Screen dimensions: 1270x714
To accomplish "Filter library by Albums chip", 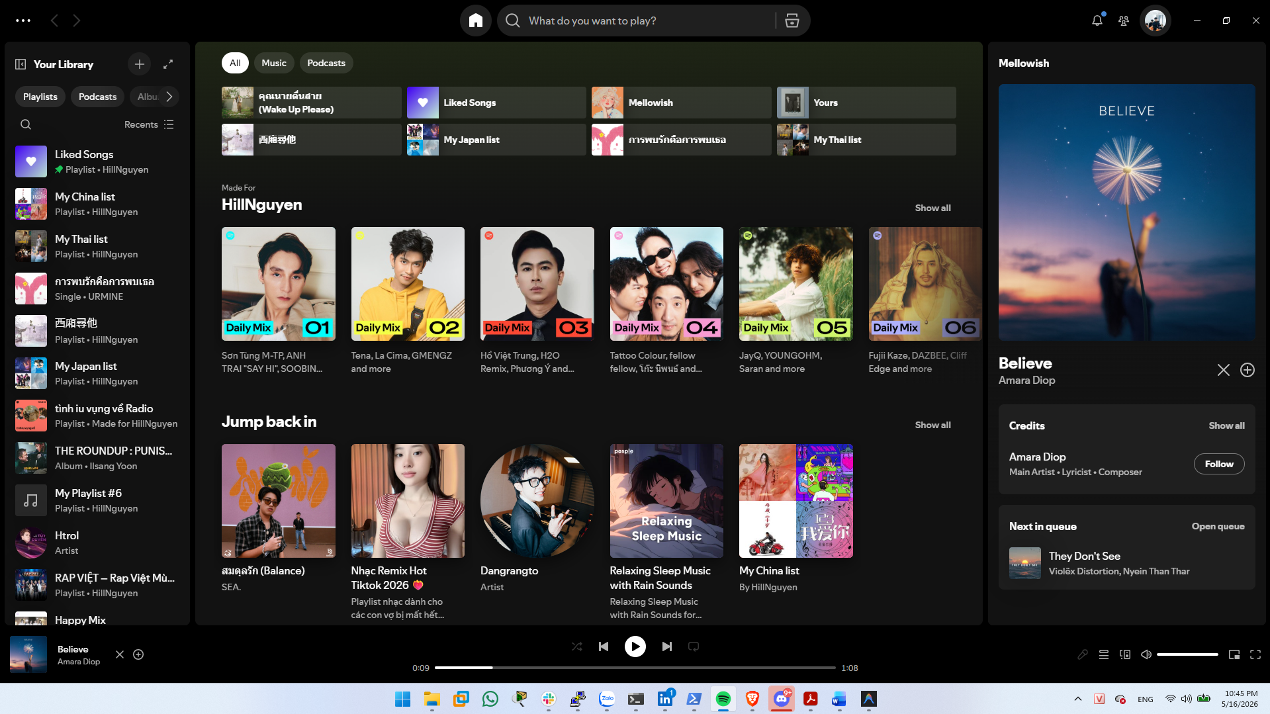I will 146,97.
